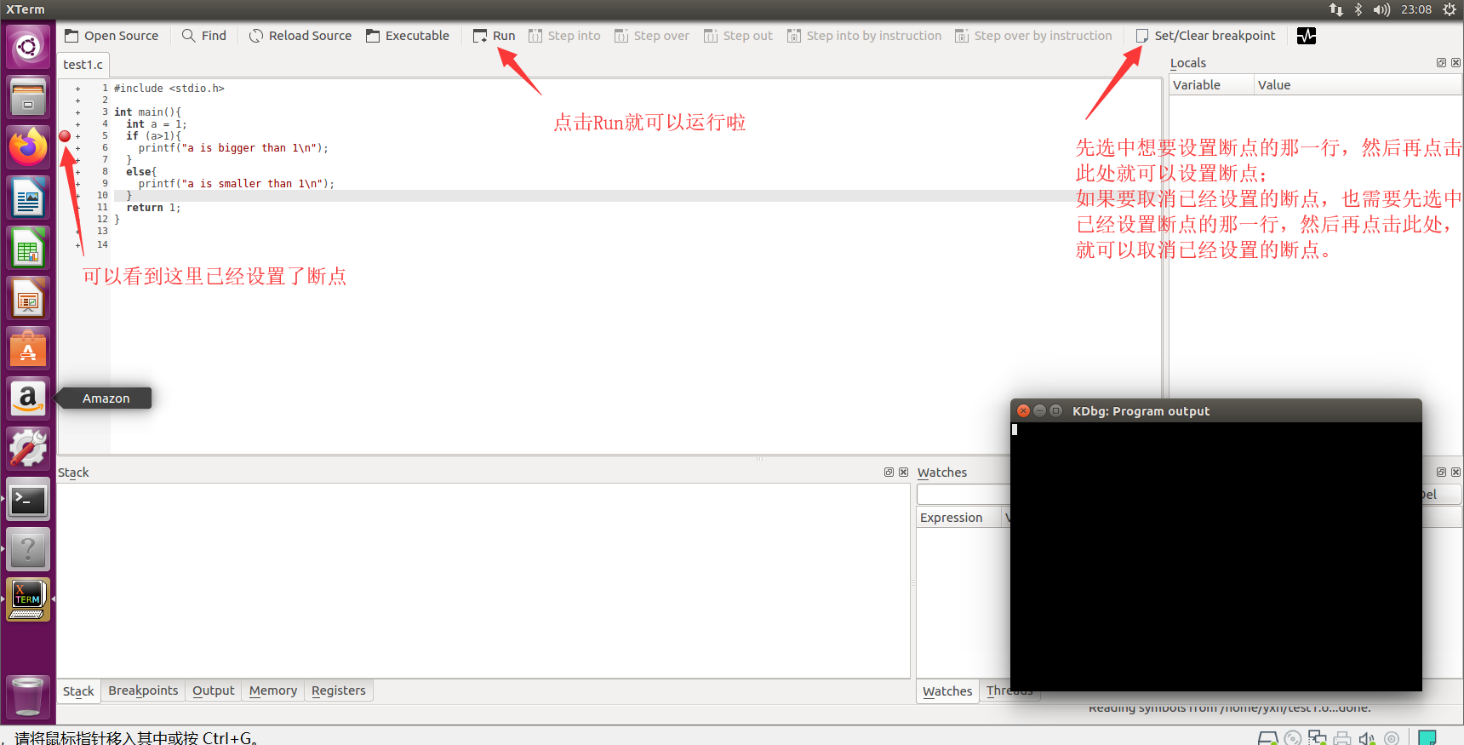Open the system gear session menu
1464x745 pixels.
(1450, 9)
